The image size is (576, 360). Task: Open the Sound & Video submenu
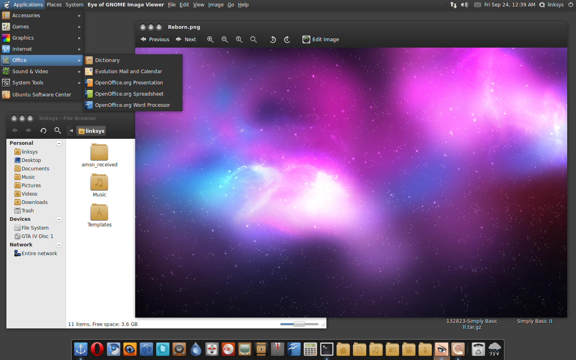(x=42, y=71)
